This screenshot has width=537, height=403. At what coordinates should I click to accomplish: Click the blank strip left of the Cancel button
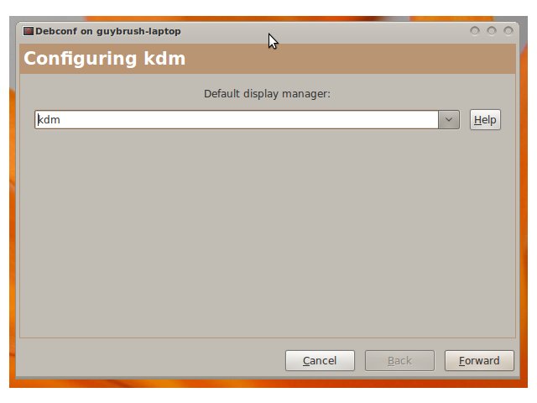tap(151, 360)
